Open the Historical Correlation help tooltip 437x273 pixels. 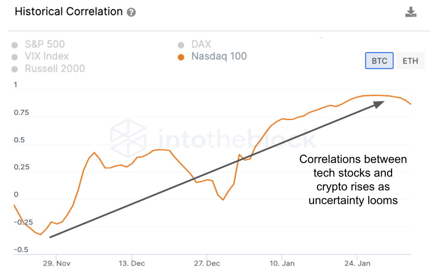tap(131, 12)
